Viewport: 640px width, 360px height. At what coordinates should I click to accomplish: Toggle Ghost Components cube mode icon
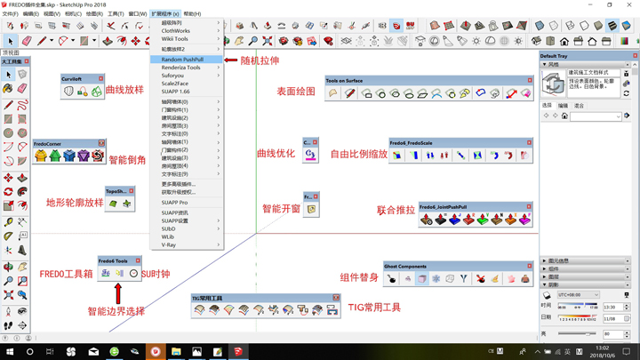point(422,279)
